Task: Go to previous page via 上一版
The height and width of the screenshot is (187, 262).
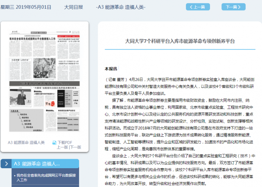Action: [62, 147]
